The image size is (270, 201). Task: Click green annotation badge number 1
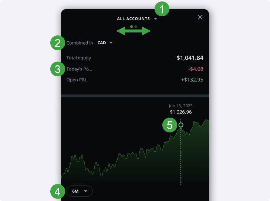pos(162,9)
